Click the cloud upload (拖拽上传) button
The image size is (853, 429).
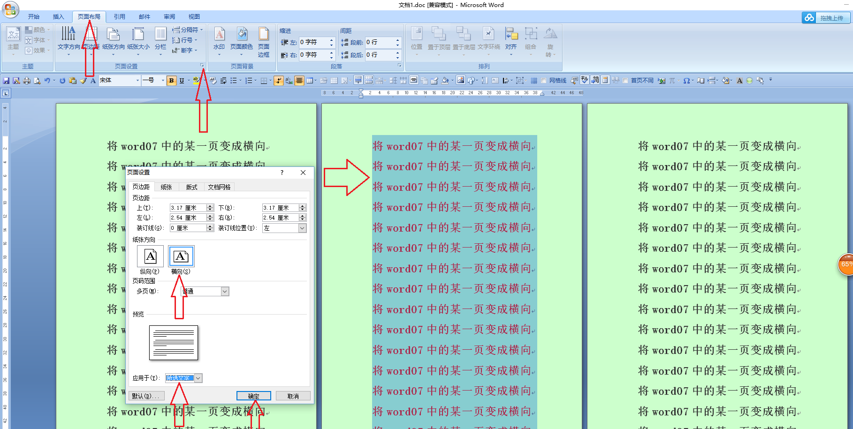826,18
